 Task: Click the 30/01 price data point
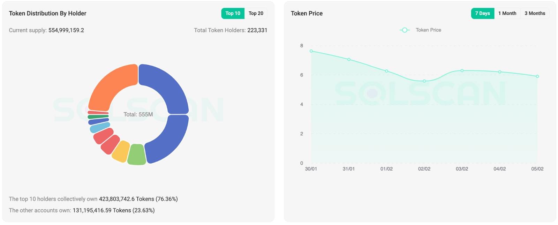coord(311,51)
